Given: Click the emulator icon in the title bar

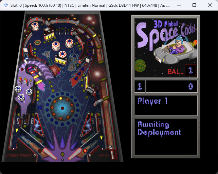Looking at the screenshot, I should coord(5,5).
